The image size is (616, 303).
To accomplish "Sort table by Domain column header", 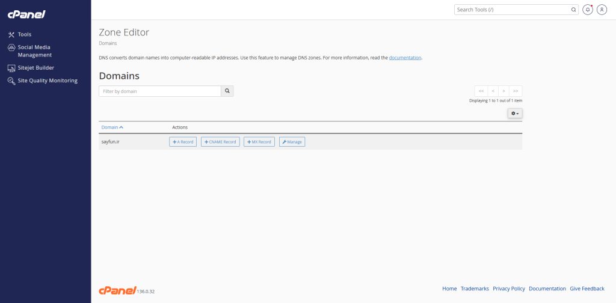I will coord(112,127).
